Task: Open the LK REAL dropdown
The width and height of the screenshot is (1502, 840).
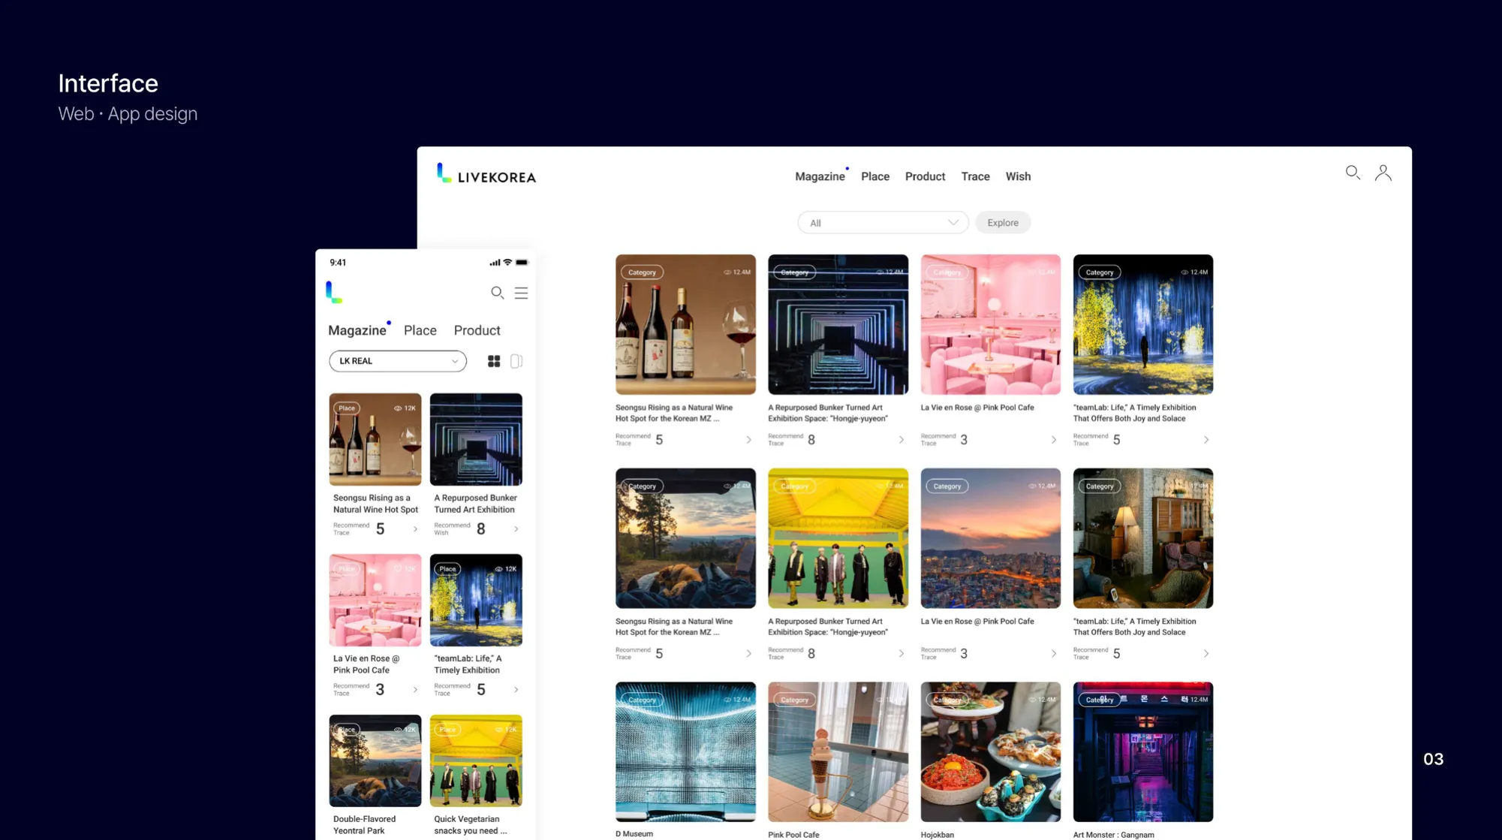Action: tap(397, 361)
